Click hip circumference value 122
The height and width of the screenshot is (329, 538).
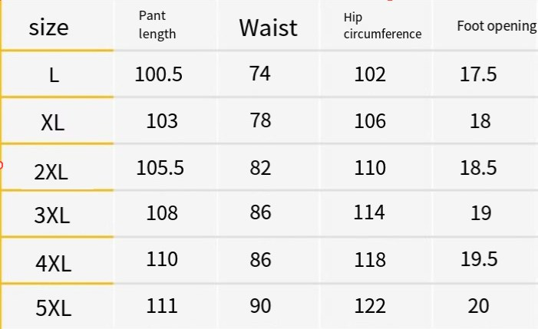(370, 306)
